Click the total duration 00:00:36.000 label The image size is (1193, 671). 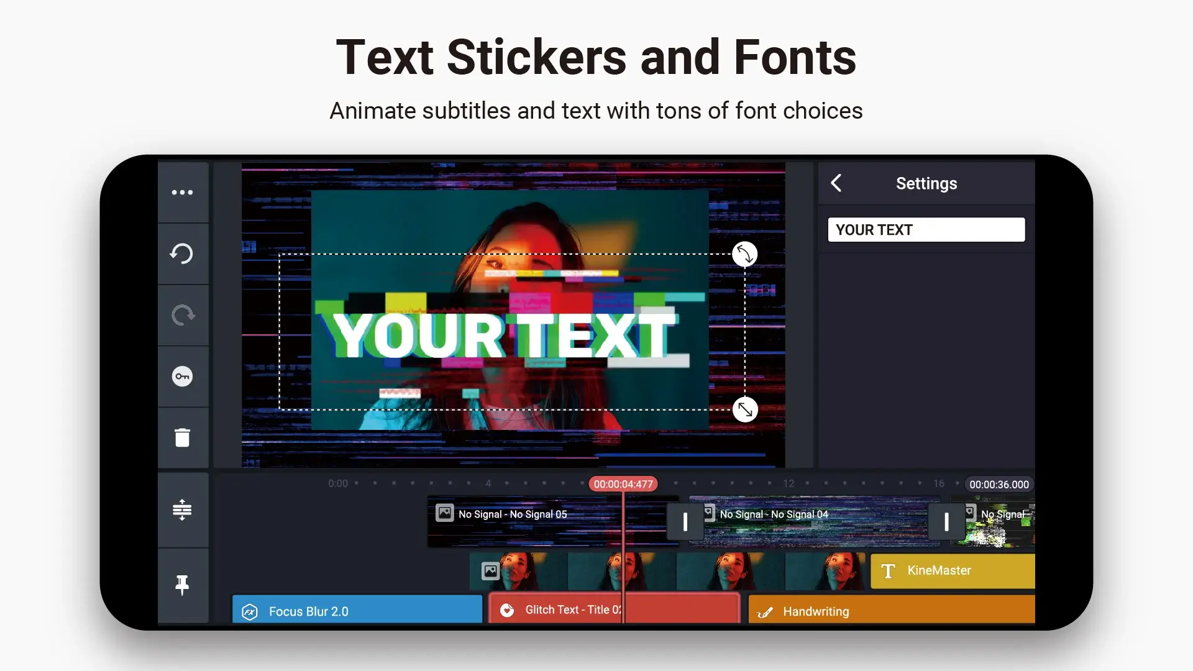pos(999,485)
